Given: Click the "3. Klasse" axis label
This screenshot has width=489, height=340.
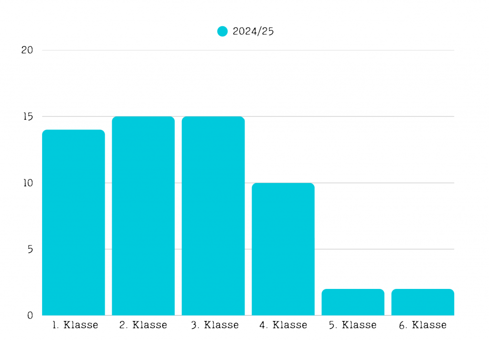Looking at the screenshot, I should pos(215,325).
